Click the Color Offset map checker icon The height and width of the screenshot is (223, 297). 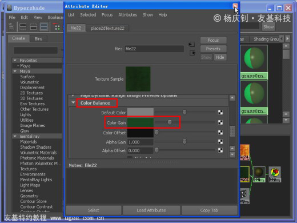point(220,132)
